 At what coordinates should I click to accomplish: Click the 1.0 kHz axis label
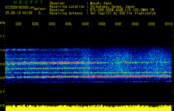pos(2,50)
